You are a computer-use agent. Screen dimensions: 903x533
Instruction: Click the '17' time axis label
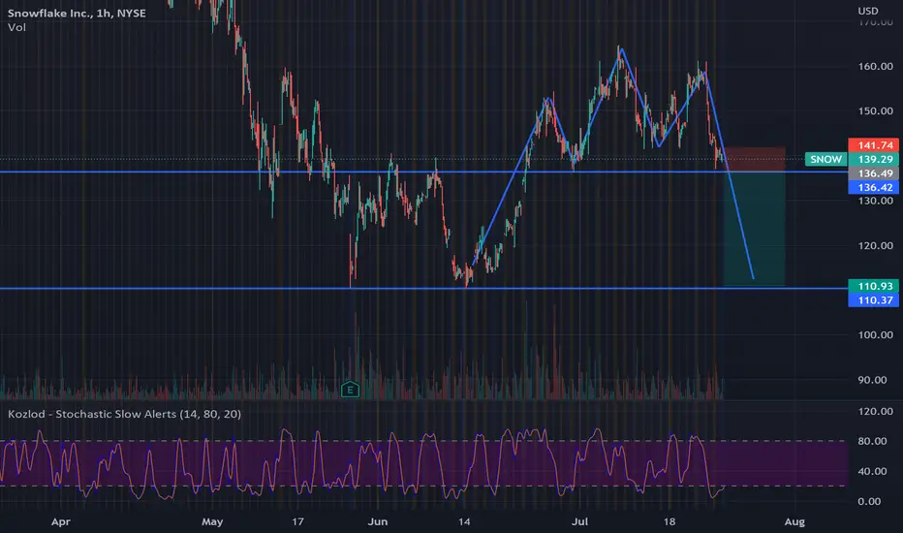(297, 521)
